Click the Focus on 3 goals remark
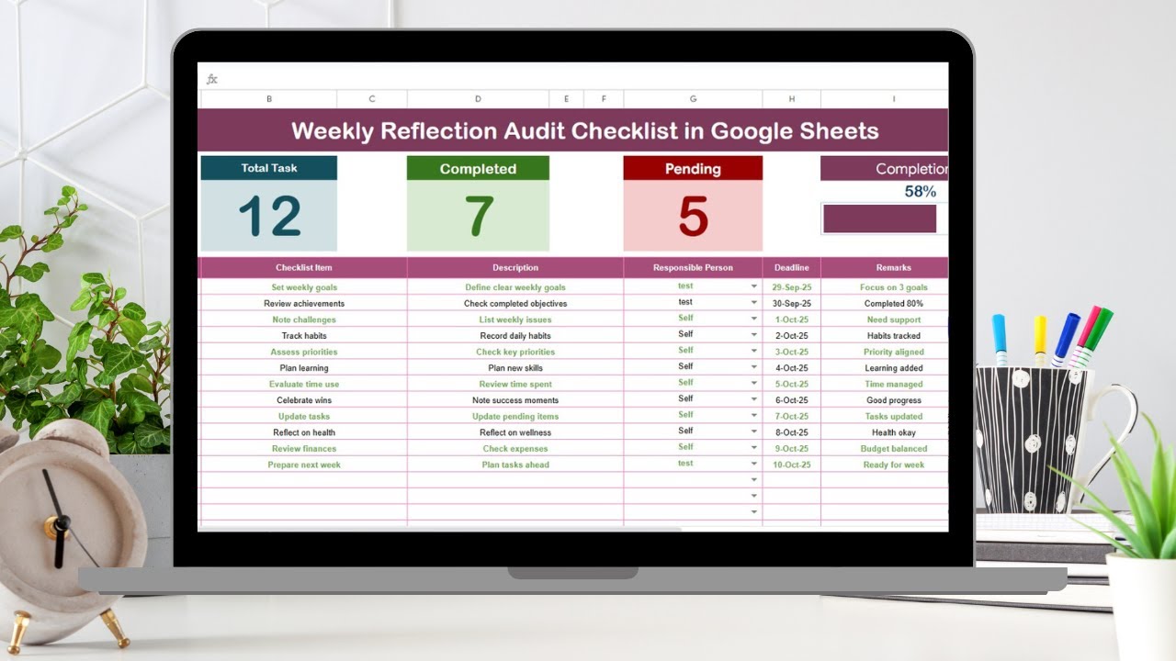Screen dimensions: 1176x661 894,287
